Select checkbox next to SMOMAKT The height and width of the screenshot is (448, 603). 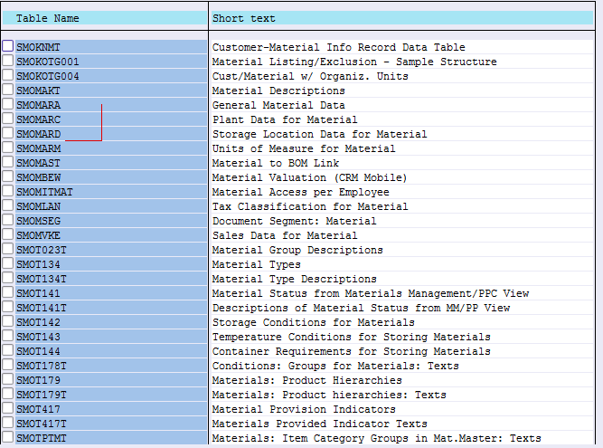point(8,90)
